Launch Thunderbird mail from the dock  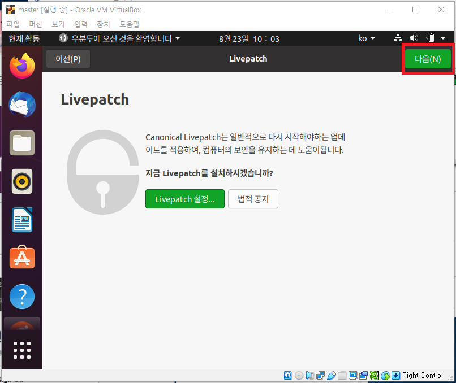coord(22,105)
